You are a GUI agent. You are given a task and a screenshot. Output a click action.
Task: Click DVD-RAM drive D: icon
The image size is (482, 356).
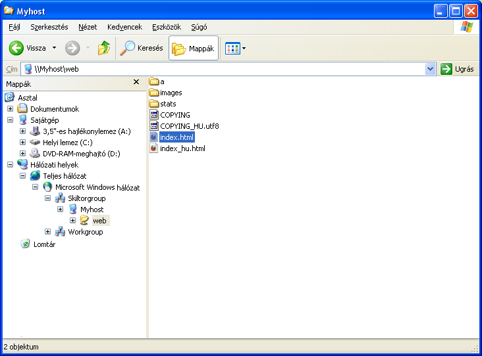35,153
